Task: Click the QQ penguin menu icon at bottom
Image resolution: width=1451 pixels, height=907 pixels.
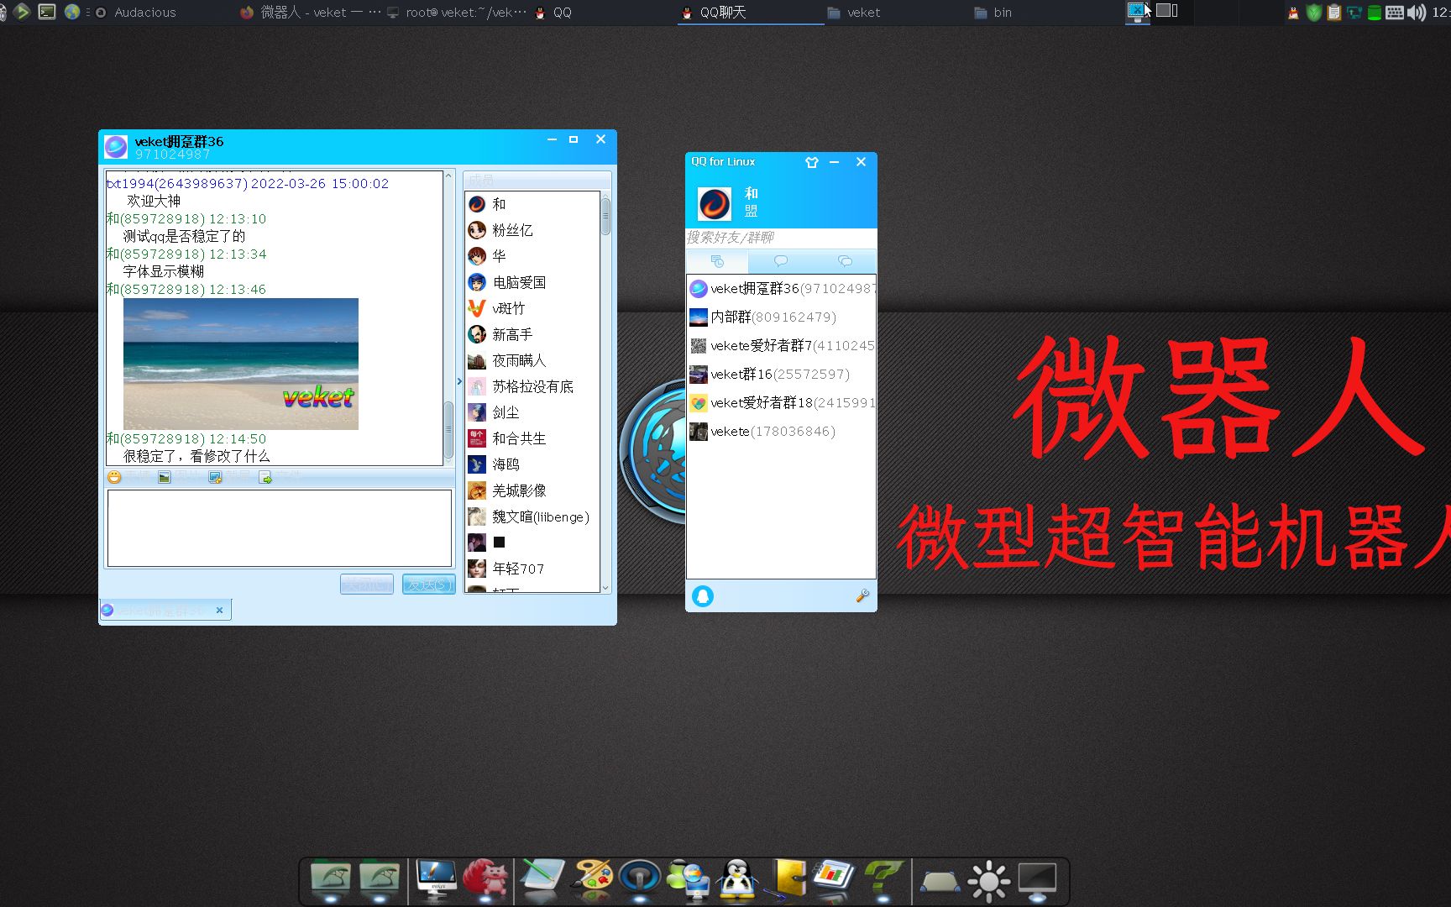Action: click(703, 595)
